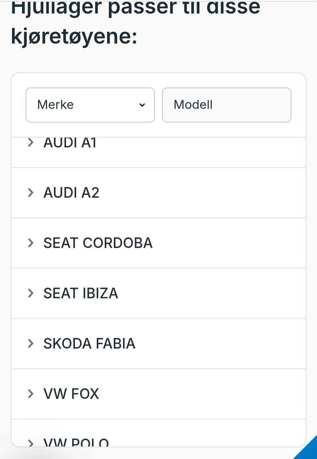The height and width of the screenshot is (459, 317).
Task: Select the AUDI A1 label
Action: (70, 143)
